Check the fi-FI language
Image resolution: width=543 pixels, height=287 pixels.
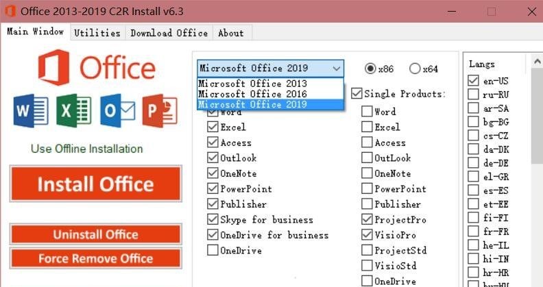(473, 218)
